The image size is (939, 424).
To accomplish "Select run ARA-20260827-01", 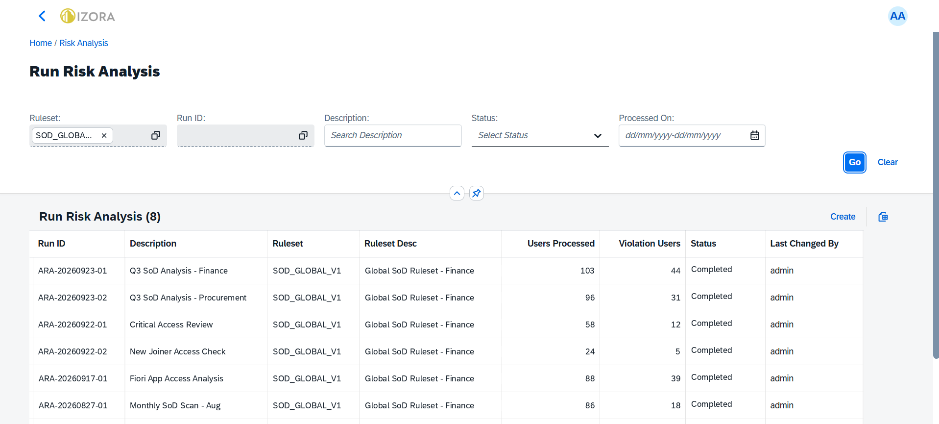I will coord(72,405).
